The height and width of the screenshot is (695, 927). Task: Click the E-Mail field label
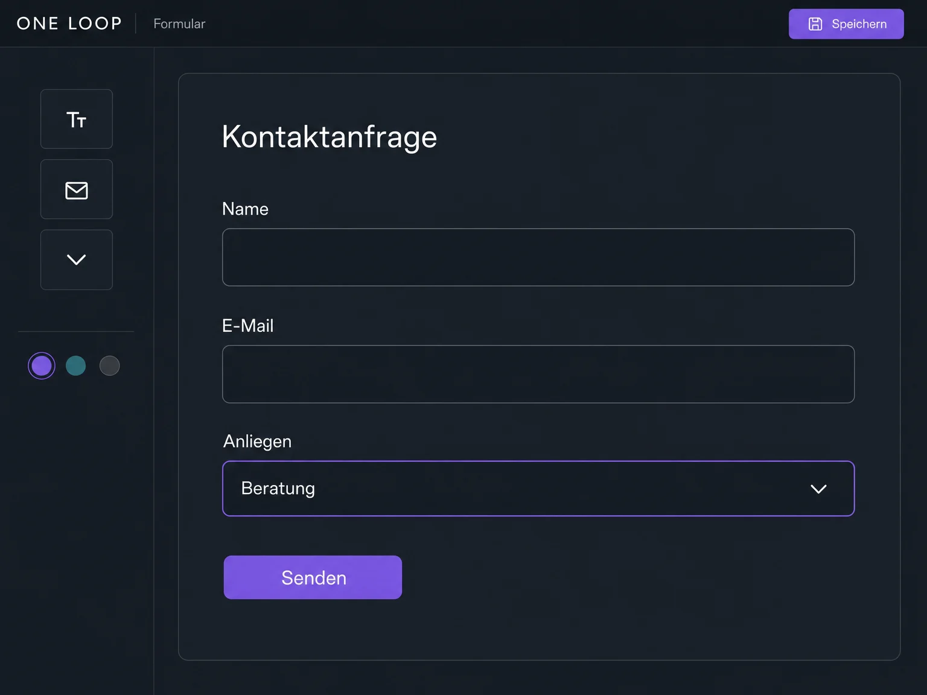[247, 326]
